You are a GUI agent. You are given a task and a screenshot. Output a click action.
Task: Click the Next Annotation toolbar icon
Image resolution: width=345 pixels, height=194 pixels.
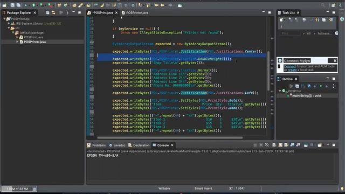tap(140, 5)
